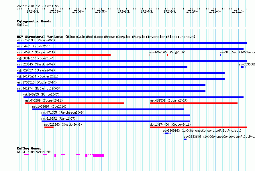Click the 172040k ruler label
255x171 pixels.
pos(78,11)
